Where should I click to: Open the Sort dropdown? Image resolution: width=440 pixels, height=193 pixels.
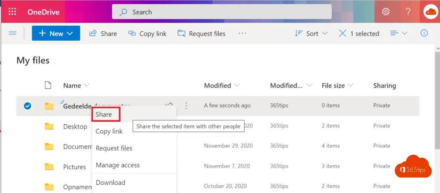(x=311, y=34)
